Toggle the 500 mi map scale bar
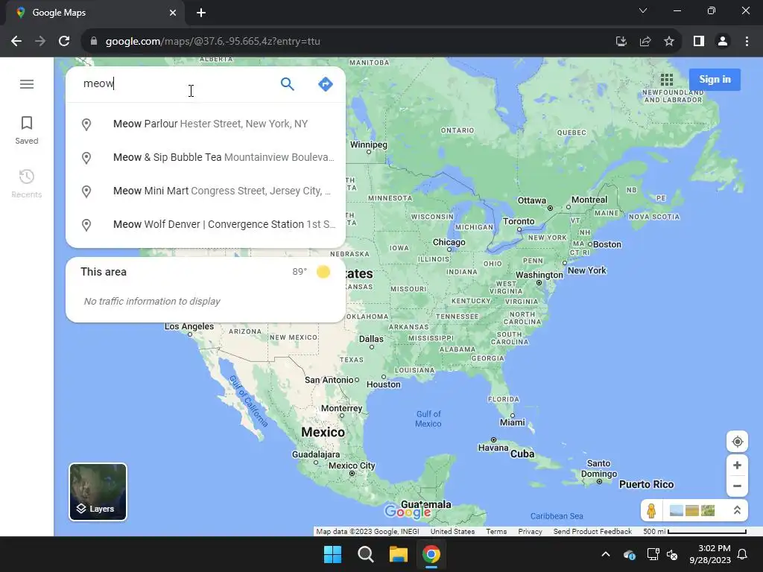This screenshot has width=763, height=572. click(x=694, y=532)
